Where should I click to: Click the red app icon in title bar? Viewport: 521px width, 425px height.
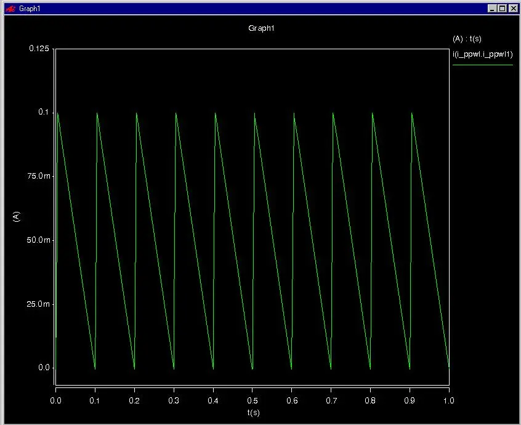pos(10,9)
